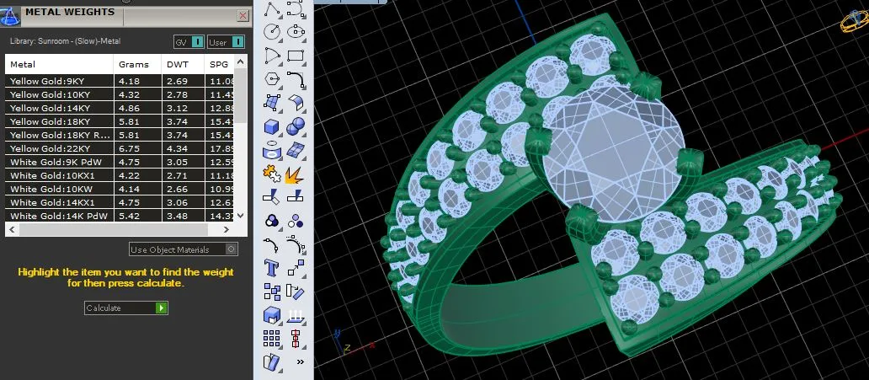This screenshot has height=380, width=869.
Task: Select the Rectangle tool
Action: (x=296, y=56)
